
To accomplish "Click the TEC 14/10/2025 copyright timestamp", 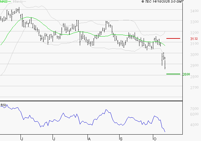I will point(163,2).
